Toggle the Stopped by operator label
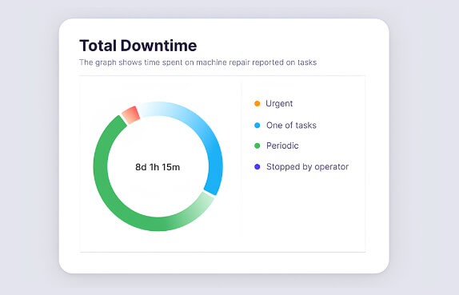Image resolution: width=459 pixels, height=295 pixels. click(x=307, y=167)
